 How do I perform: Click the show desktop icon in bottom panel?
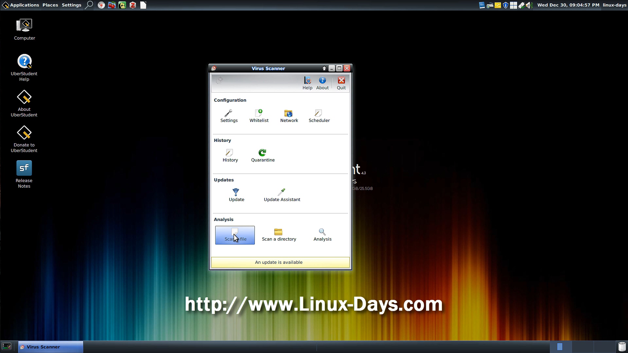click(x=7, y=346)
